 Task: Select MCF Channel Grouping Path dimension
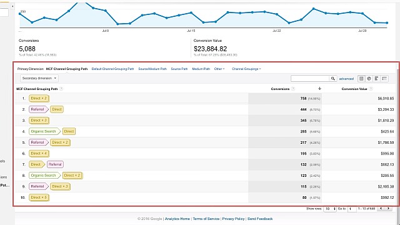pos(67,69)
